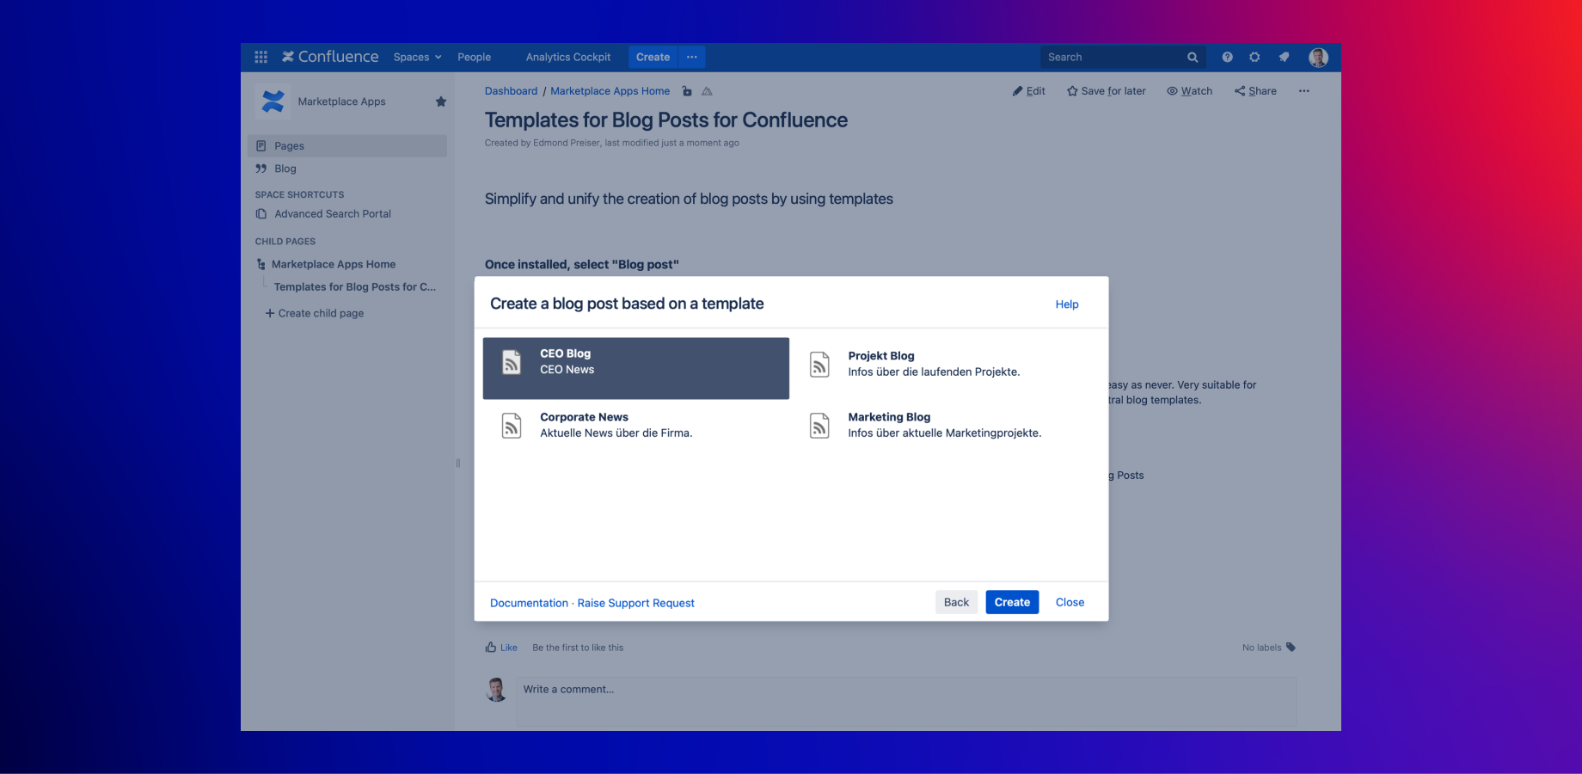This screenshot has height=774, width=1582.
Task: Toggle Watch on this page
Action: pos(1190,91)
